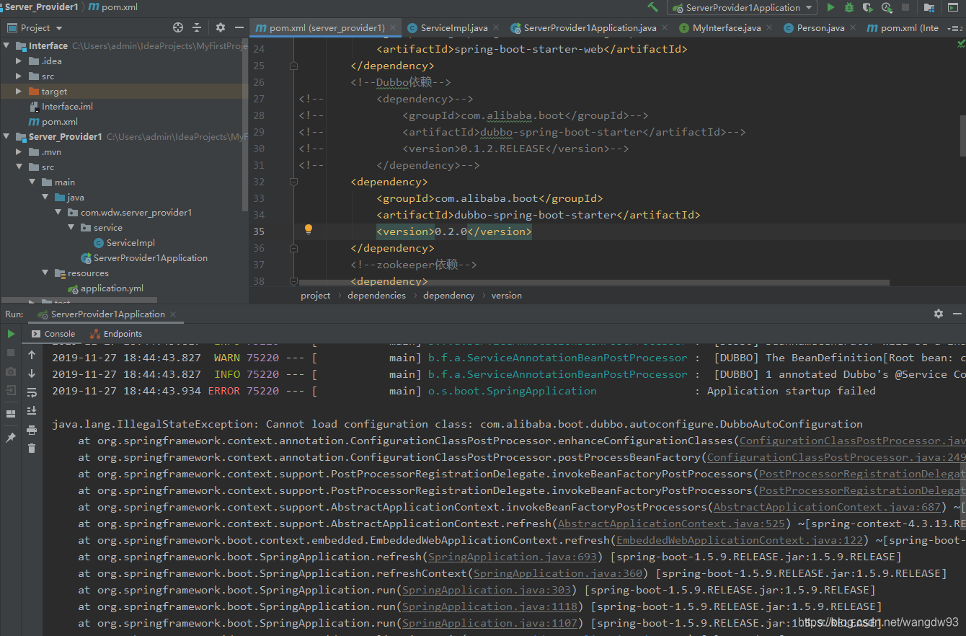Click the Build project hammer icon
The height and width of the screenshot is (636, 966).
click(x=652, y=7)
